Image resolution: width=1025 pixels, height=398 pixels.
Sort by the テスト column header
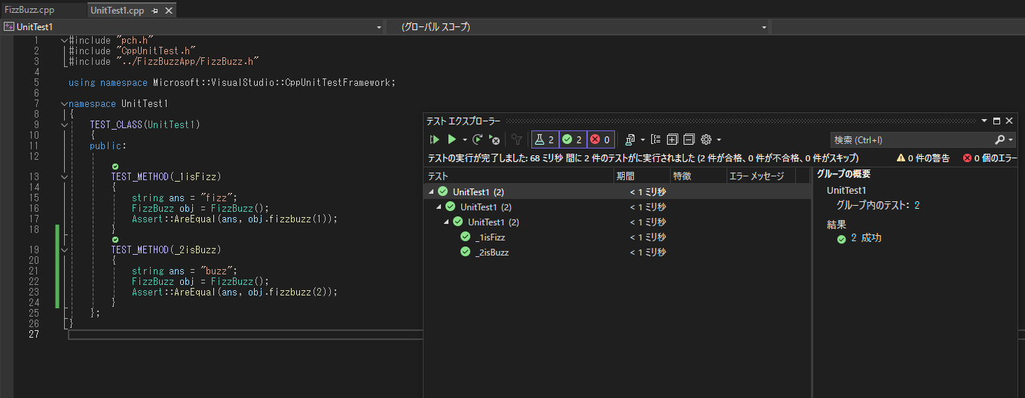coord(519,176)
